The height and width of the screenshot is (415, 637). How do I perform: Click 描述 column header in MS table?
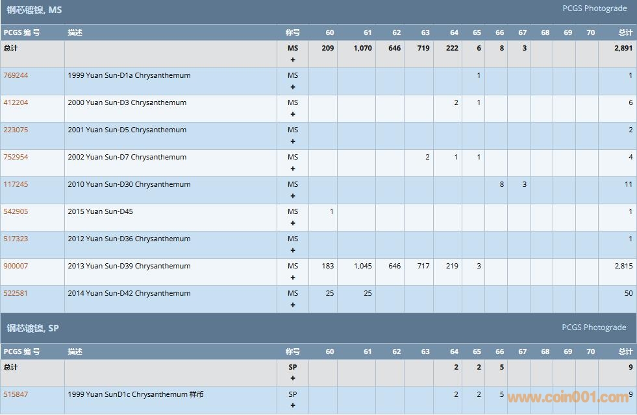point(75,32)
